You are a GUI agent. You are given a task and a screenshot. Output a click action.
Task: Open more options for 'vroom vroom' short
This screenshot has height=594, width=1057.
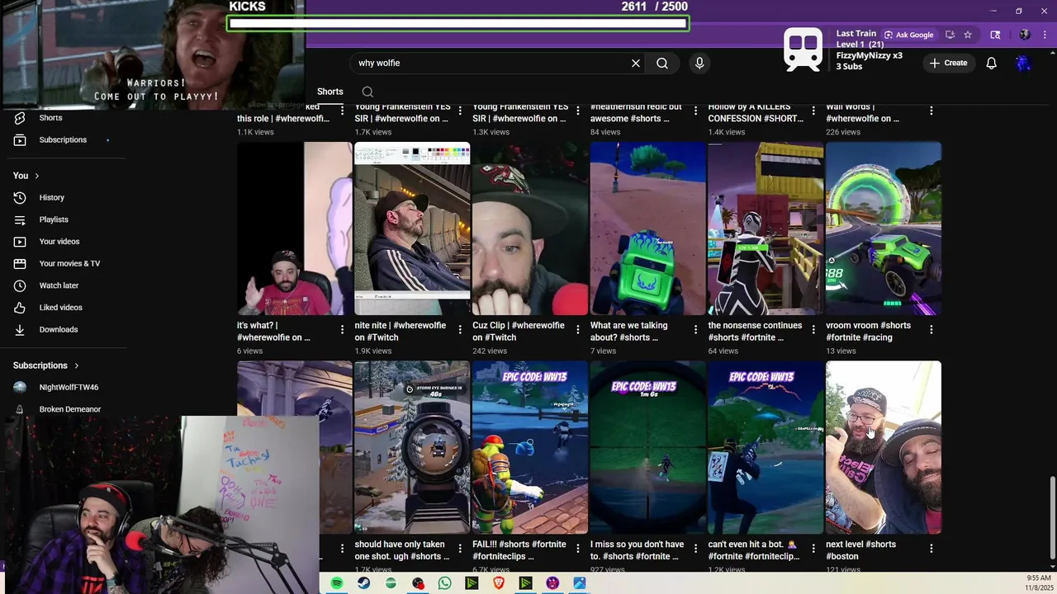(x=931, y=329)
